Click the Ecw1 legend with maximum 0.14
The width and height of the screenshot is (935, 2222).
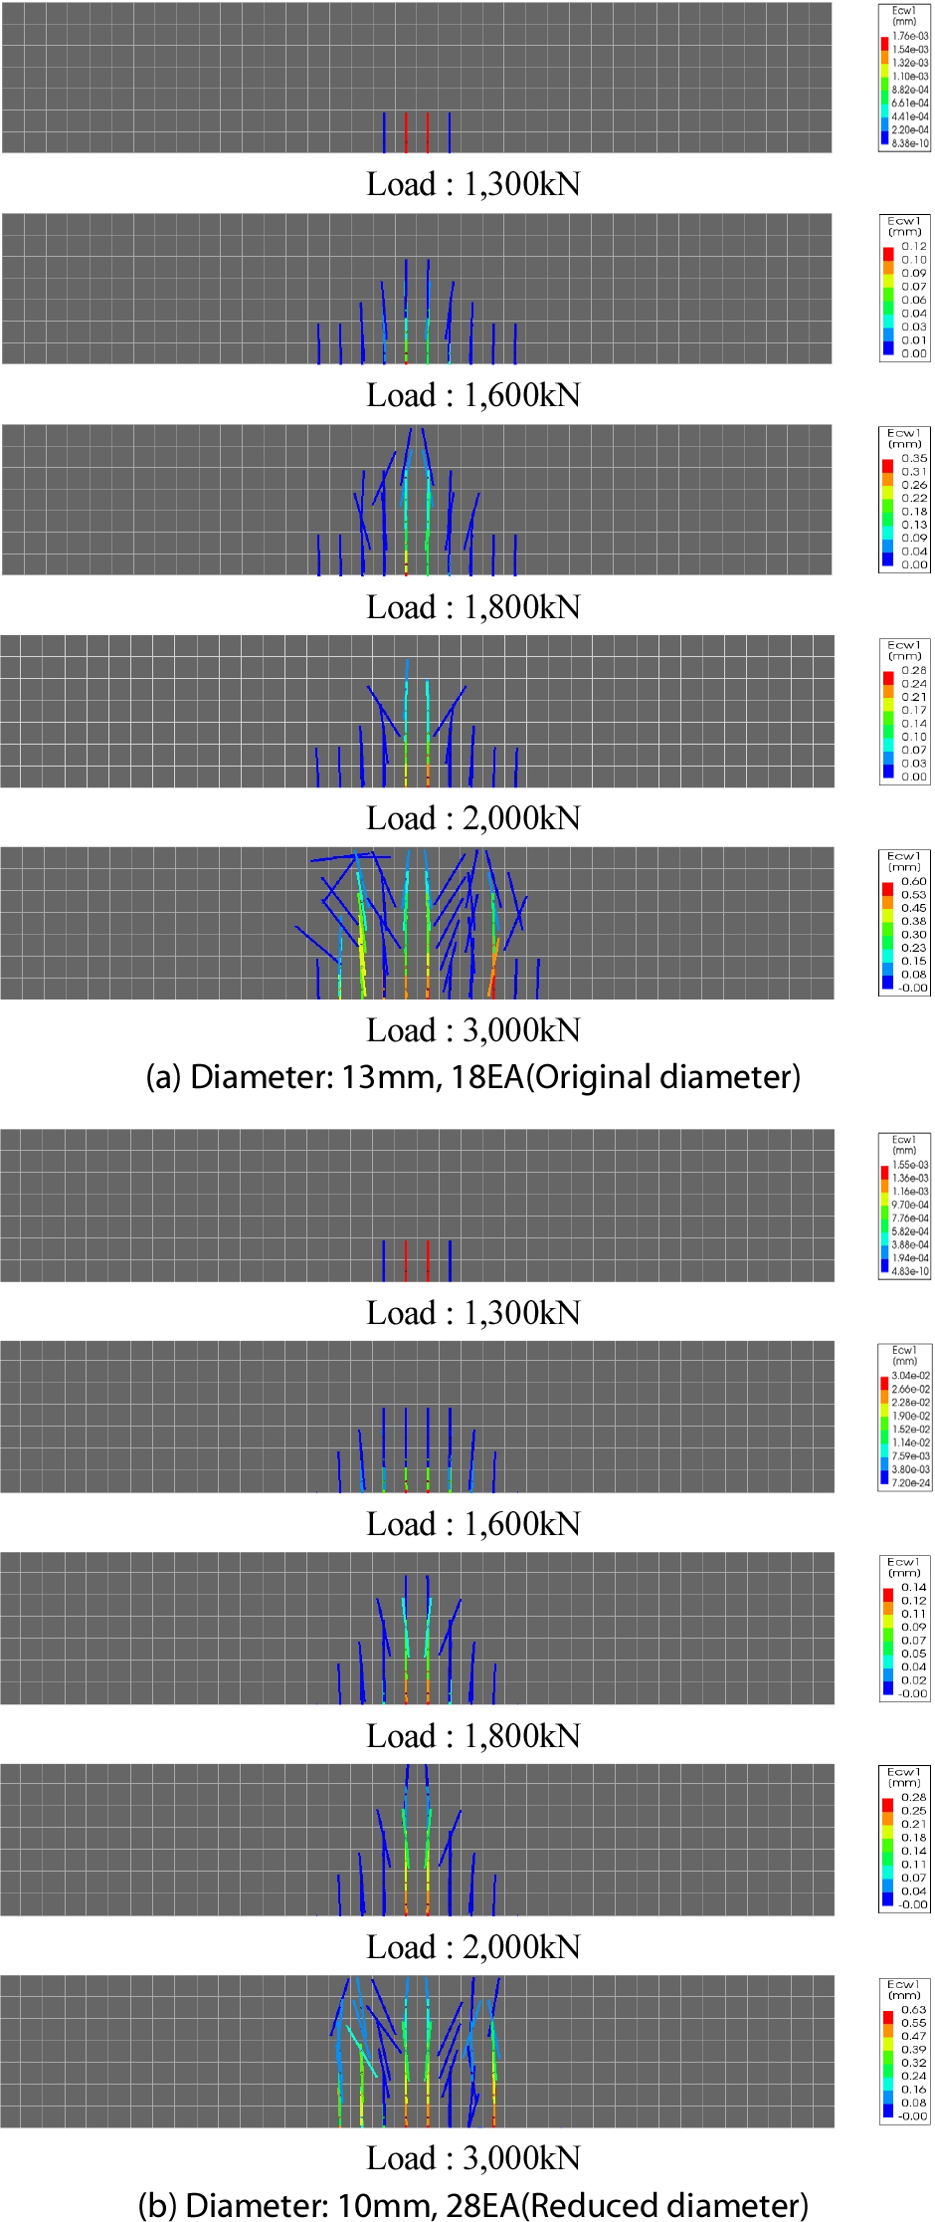click(x=904, y=1629)
